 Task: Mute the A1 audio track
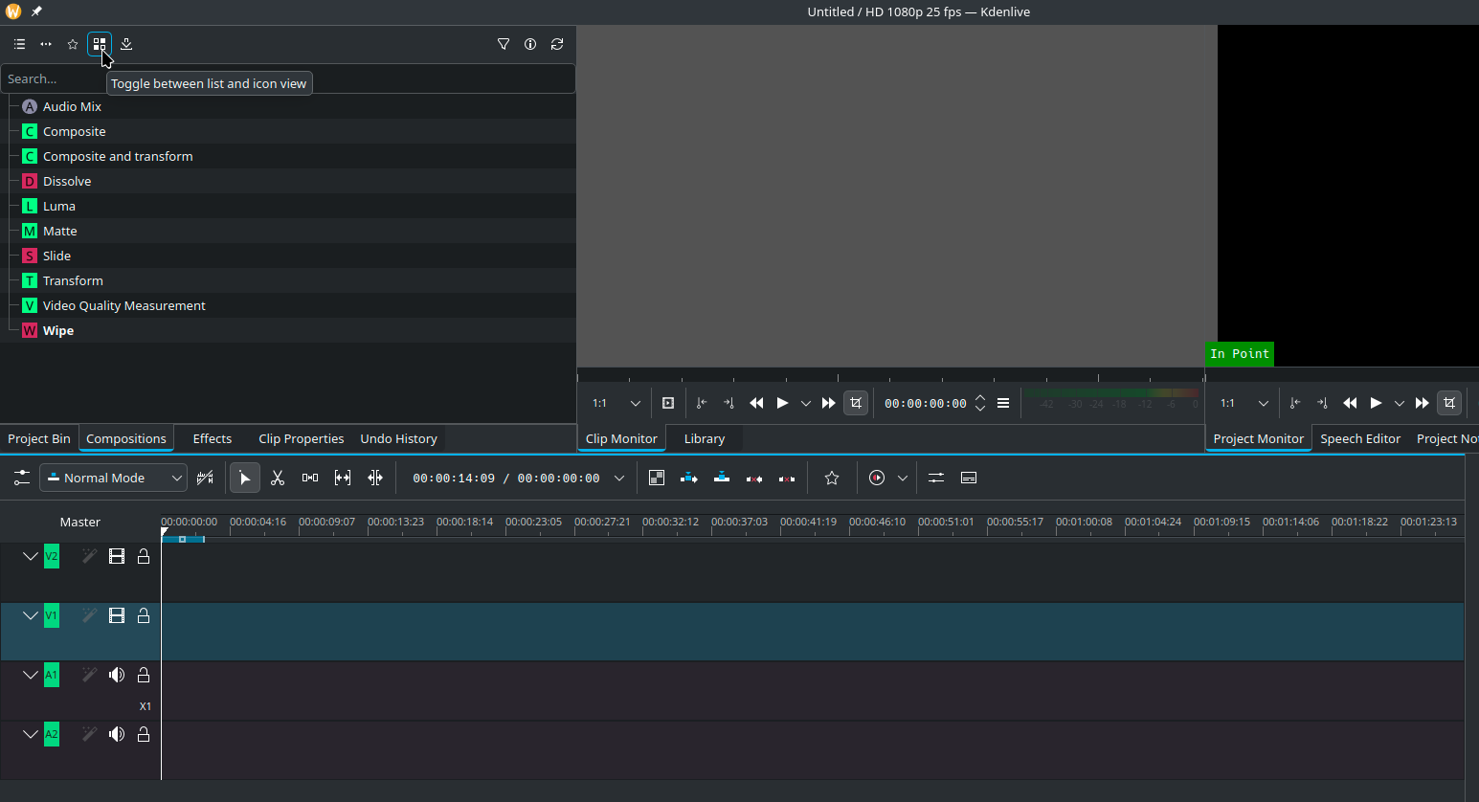pyautogui.click(x=117, y=675)
